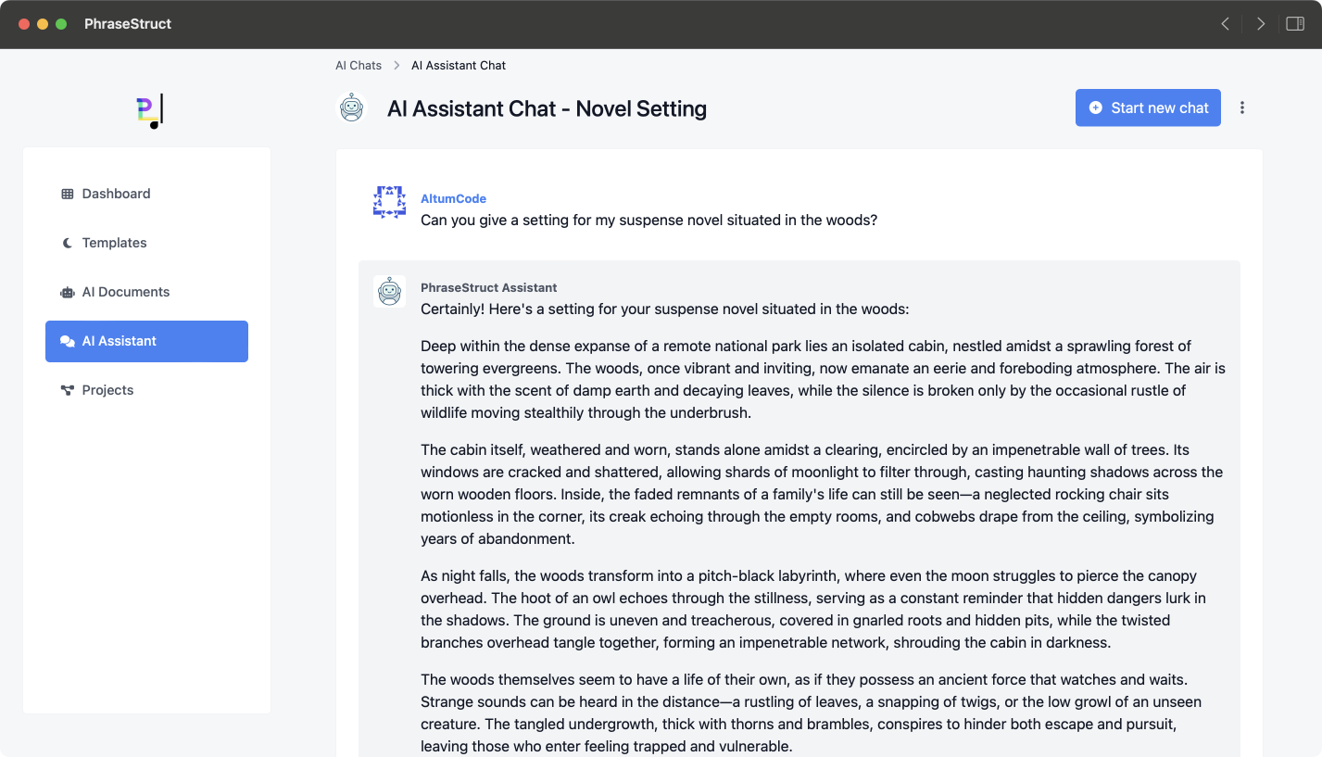Toggle the sidebar panel in title bar

[x=1295, y=24]
